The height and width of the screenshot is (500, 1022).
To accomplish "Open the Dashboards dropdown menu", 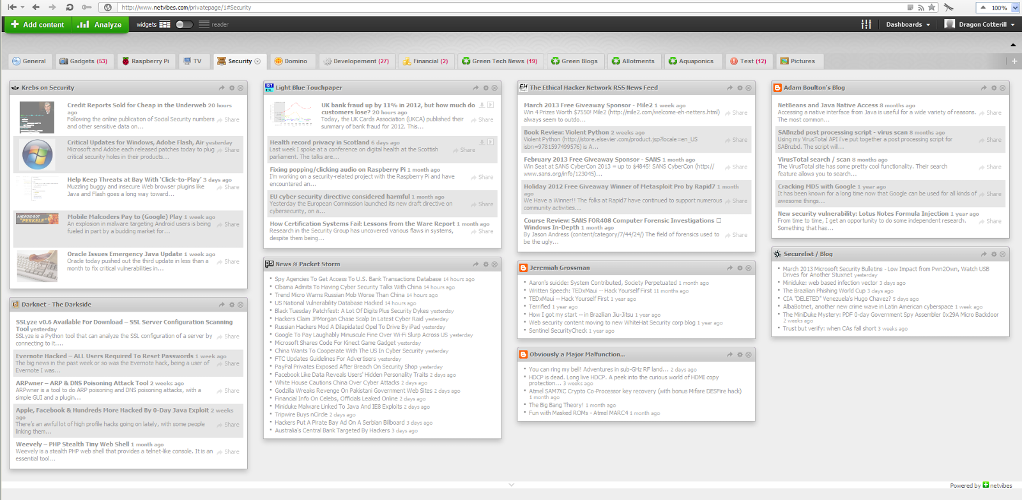I will [908, 24].
